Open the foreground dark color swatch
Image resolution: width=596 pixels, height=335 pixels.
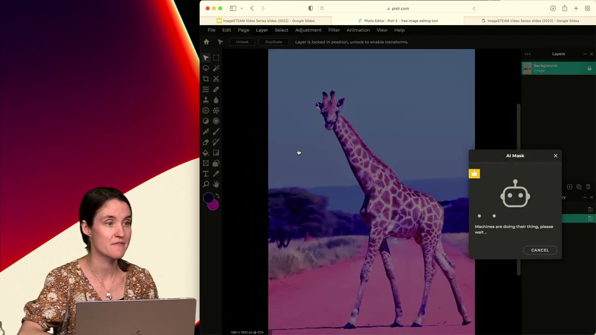coord(208,198)
